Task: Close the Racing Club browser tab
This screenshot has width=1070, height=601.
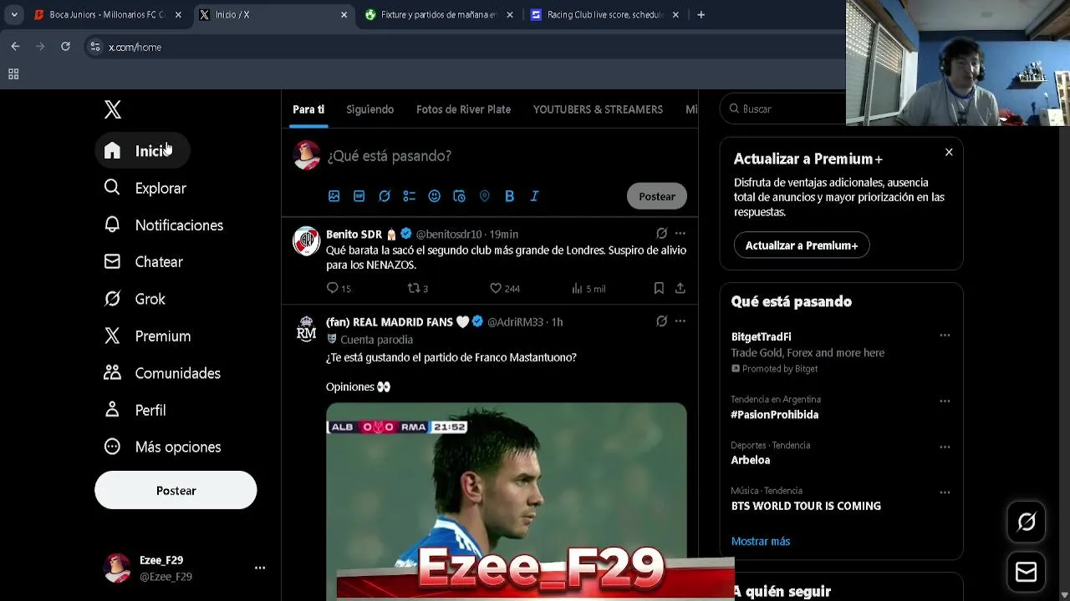Action: point(675,14)
